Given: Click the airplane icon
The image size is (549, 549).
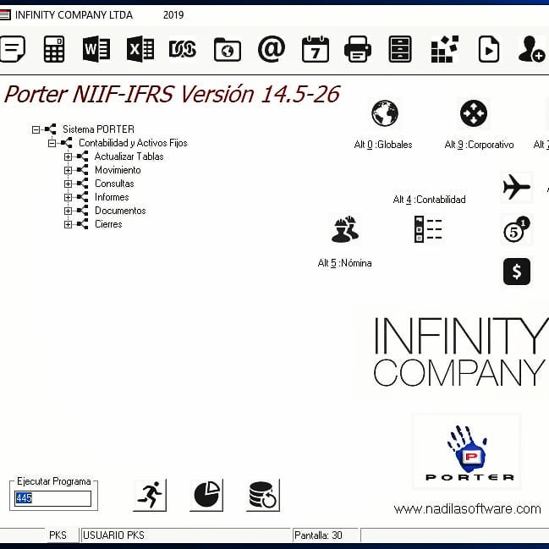Looking at the screenshot, I should (x=517, y=187).
